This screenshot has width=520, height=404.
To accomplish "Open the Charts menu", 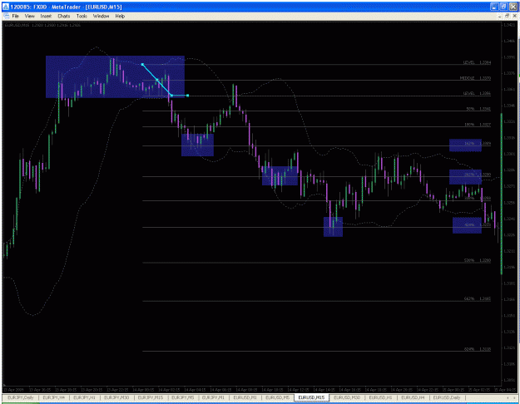I will point(64,16).
